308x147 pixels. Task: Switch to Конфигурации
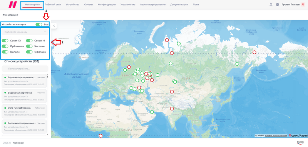[107, 5]
